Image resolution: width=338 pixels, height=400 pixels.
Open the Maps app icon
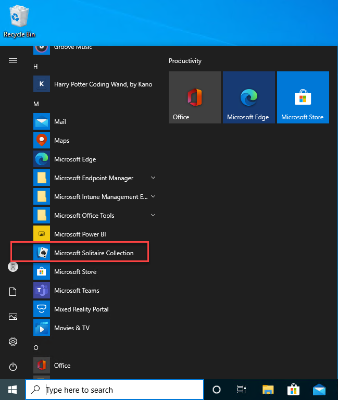point(42,140)
